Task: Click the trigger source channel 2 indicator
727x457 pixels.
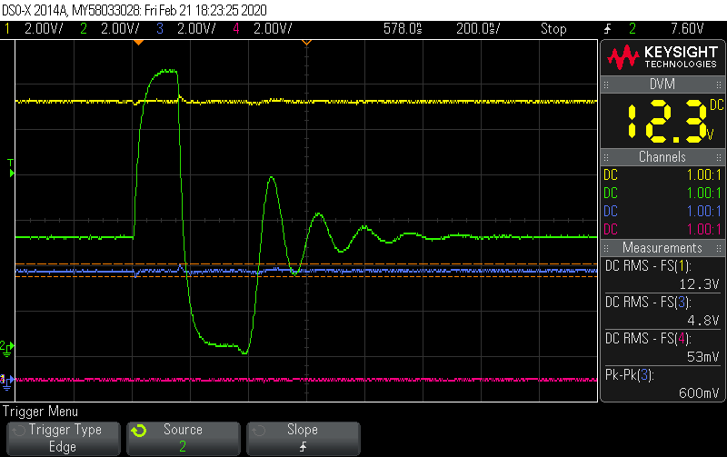Action: coord(632,29)
